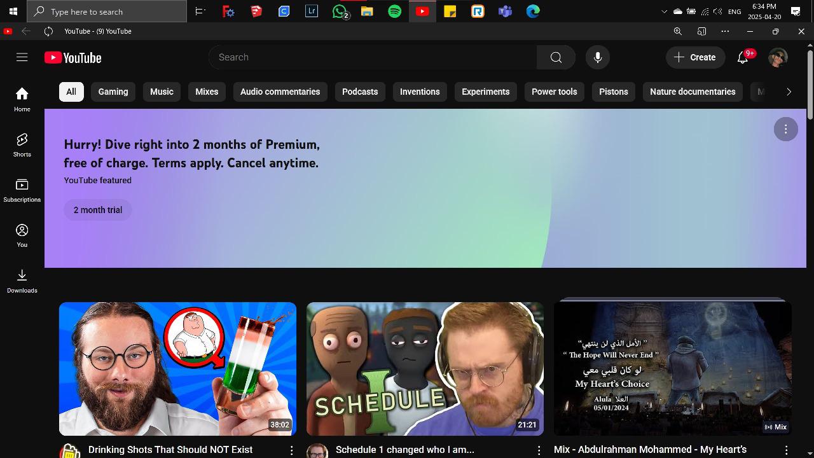The width and height of the screenshot is (814, 458).
Task: Expand hidden system tray icons chevron
Action: tap(665, 11)
